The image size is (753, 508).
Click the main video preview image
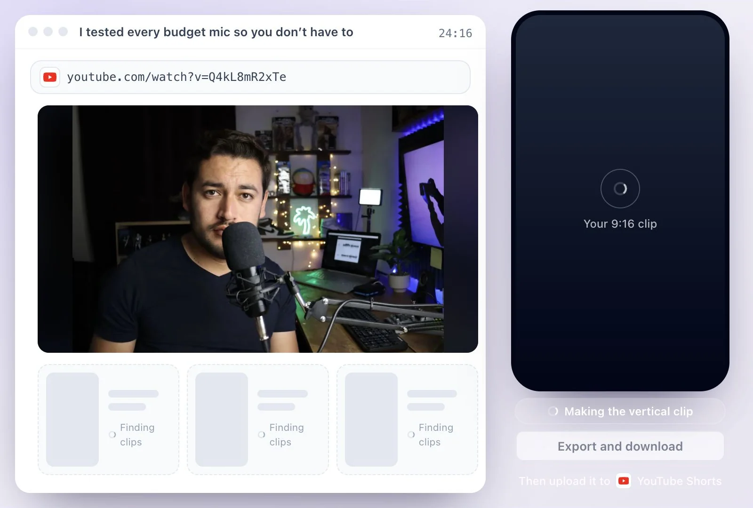tap(258, 229)
